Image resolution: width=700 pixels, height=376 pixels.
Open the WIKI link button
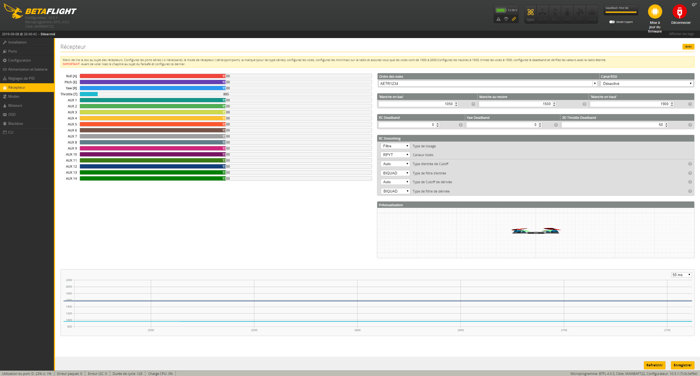point(688,47)
